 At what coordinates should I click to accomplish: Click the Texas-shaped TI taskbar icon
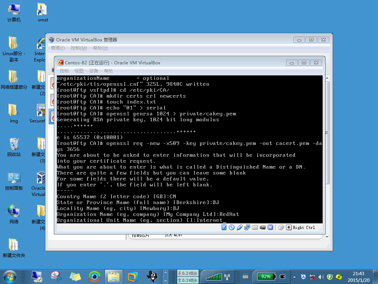(152, 277)
